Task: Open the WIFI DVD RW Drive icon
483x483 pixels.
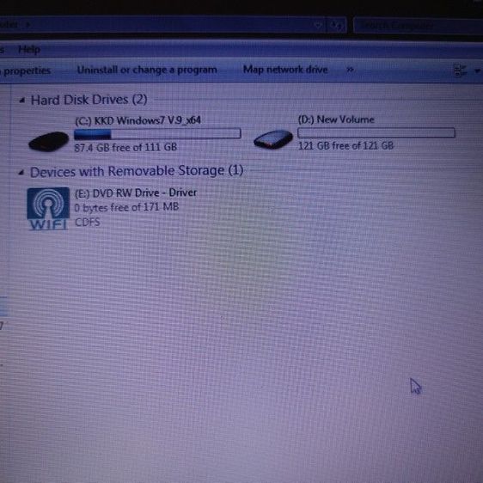Action: tap(48, 209)
